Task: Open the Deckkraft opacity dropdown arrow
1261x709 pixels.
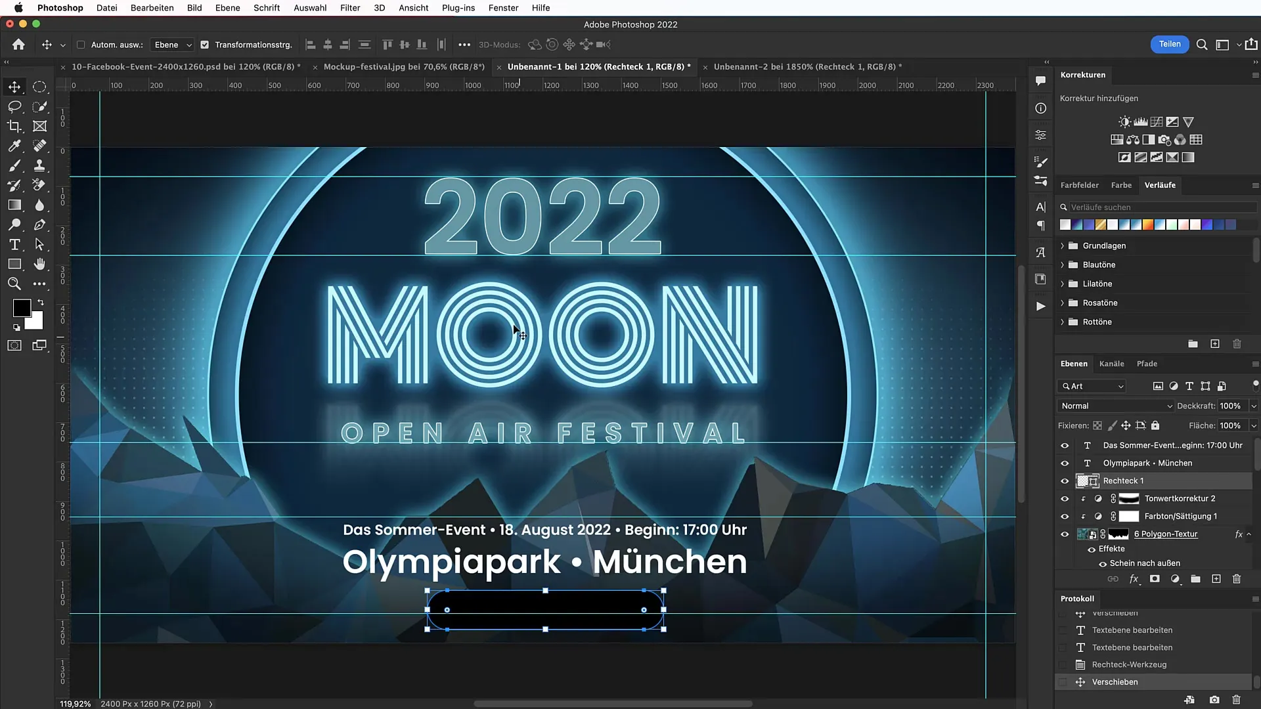Action: pos(1253,406)
